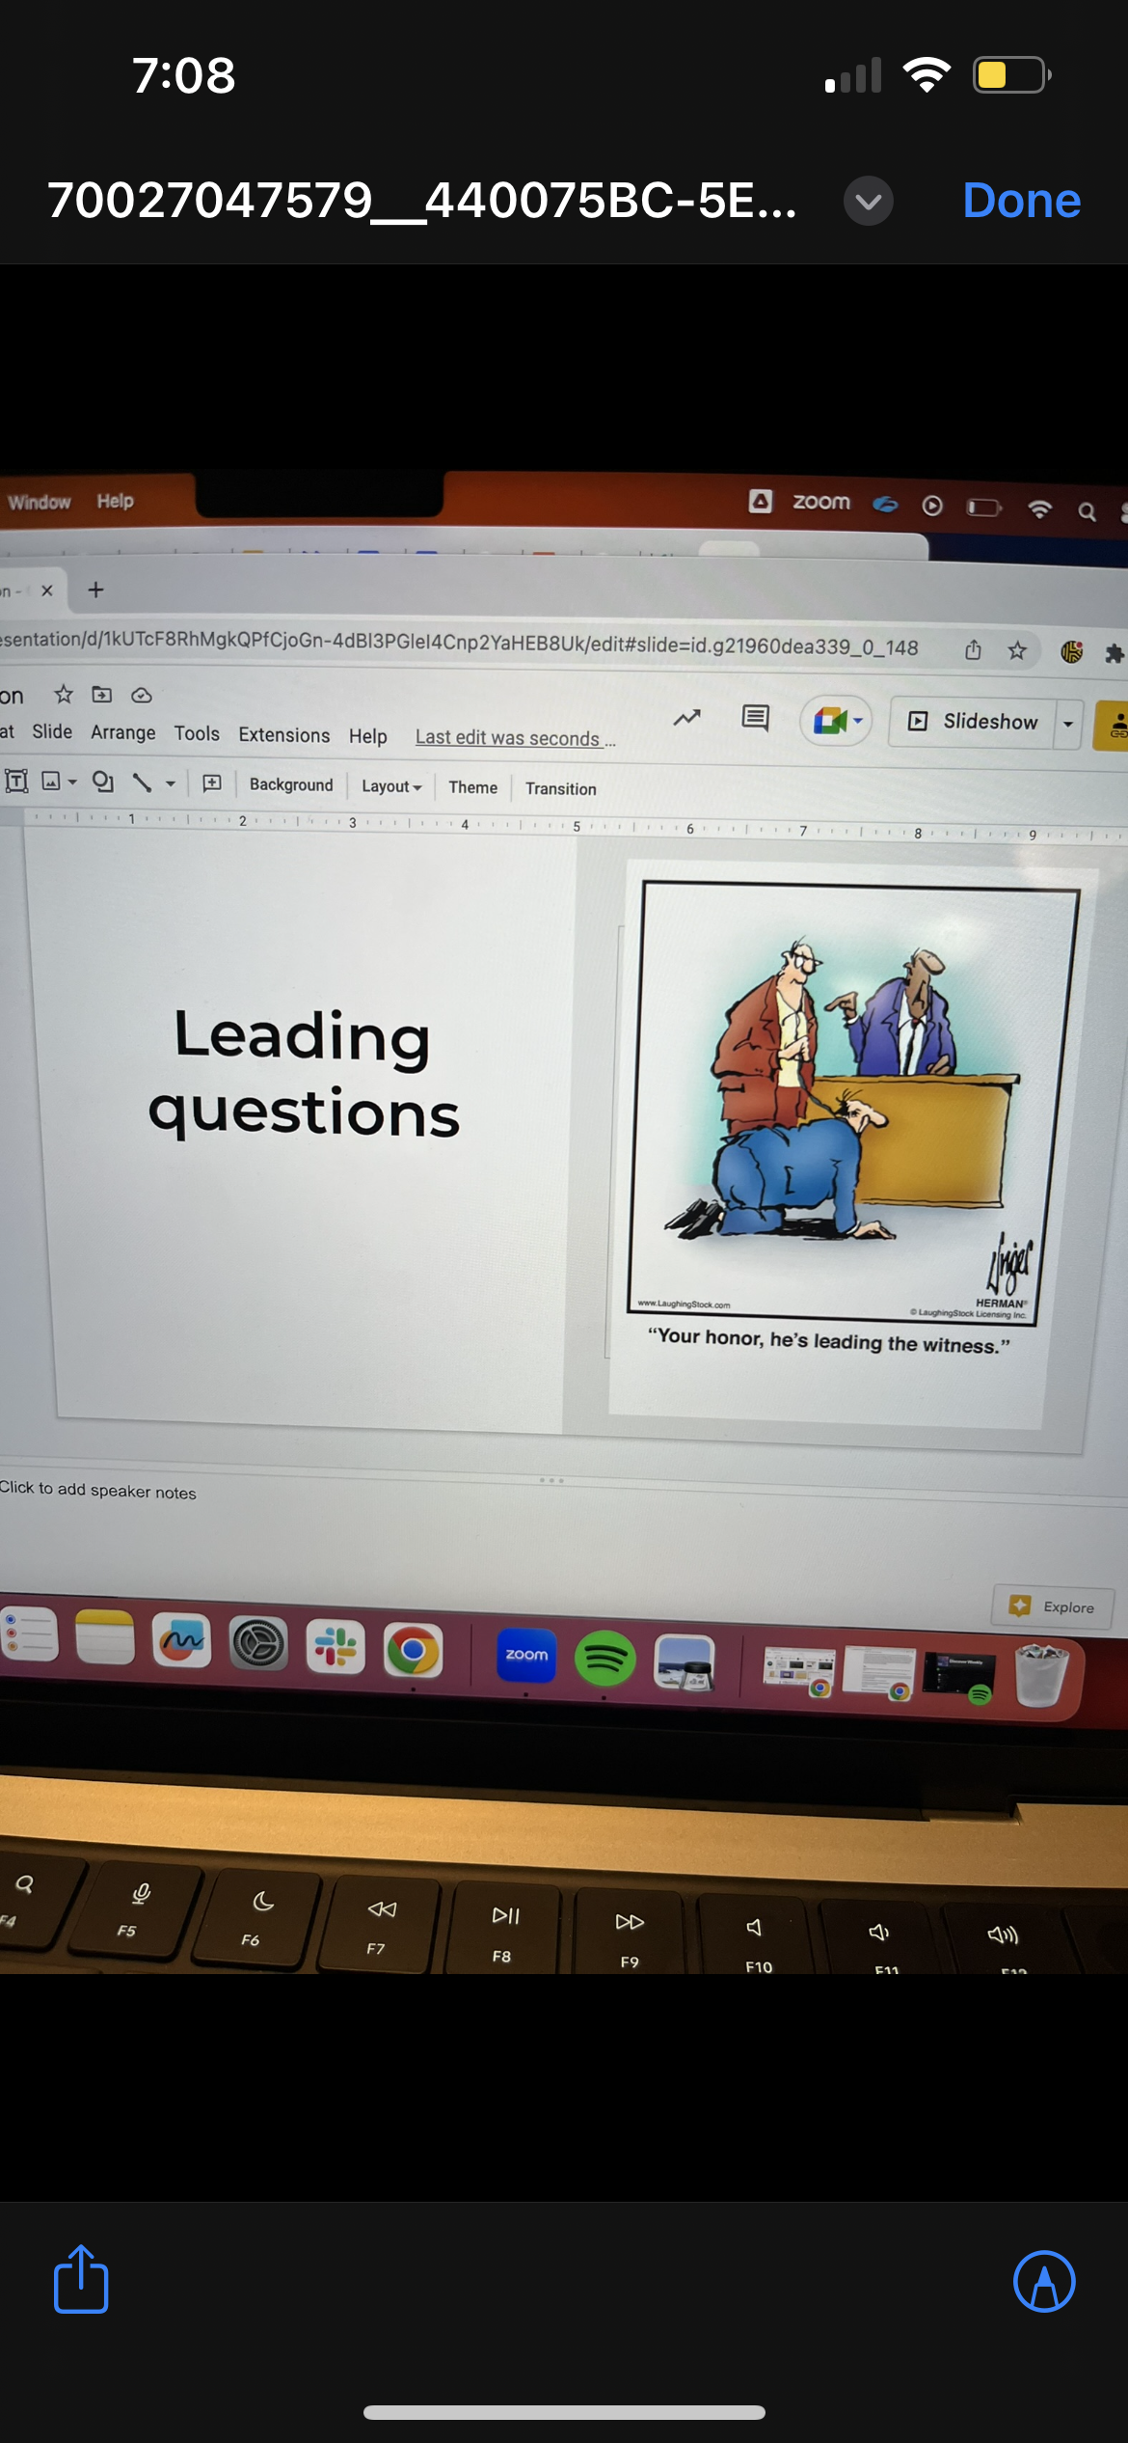Select the Line tool
The width and height of the screenshot is (1128, 2443).
pos(142,782)
